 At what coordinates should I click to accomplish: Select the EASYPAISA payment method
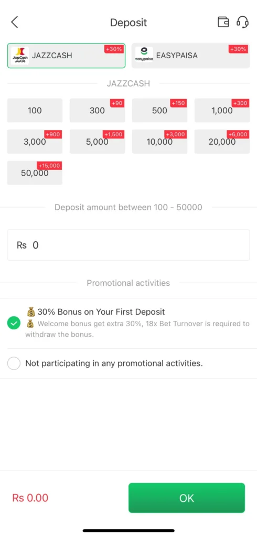tap(190, 56)
